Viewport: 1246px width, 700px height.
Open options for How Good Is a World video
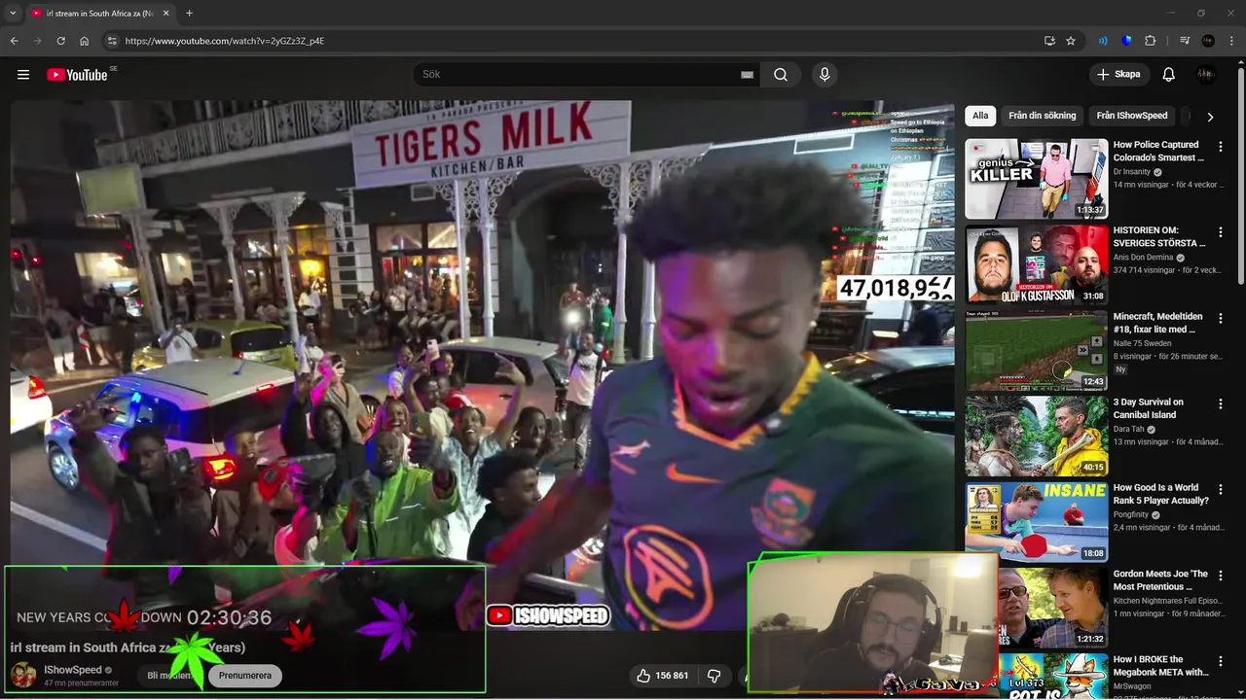pyautogui.click(x=1221, y=489)
